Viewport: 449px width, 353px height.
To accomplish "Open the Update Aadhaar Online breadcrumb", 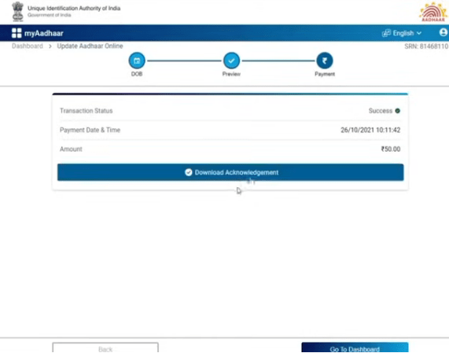I will click(90, 46).
